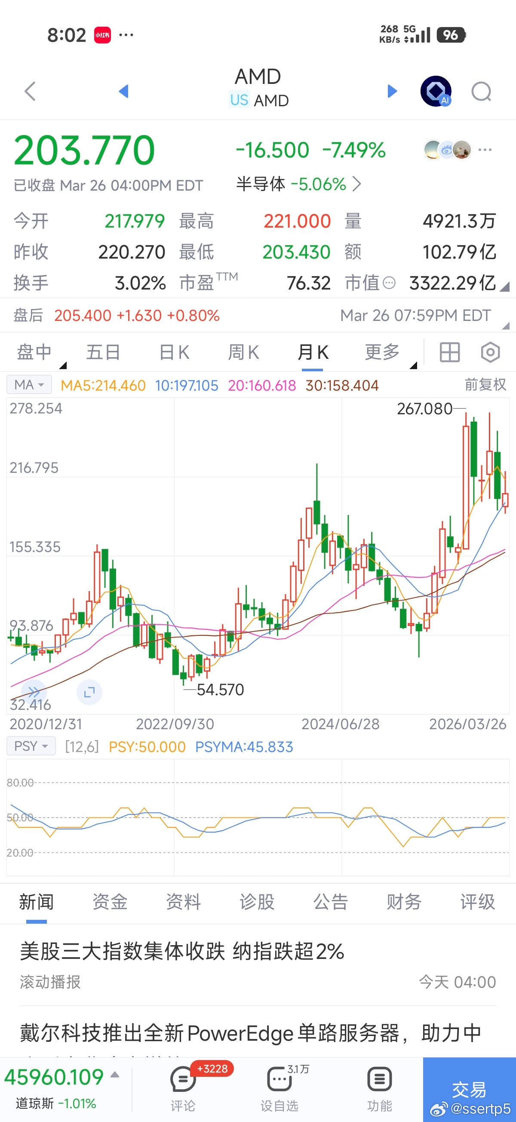This screenshot has width=516, height=1122.
Task: Open search with magnifier icon
Action: (x=482, y=92)
